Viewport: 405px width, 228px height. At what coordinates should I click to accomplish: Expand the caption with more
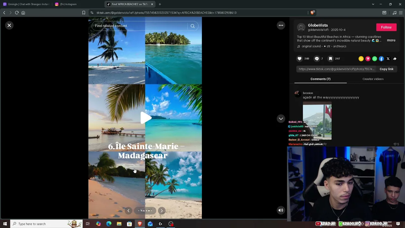(x=391, y=40)
